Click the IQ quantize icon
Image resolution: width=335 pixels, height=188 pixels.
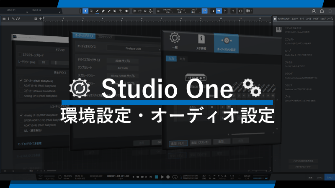click(158, 11)
